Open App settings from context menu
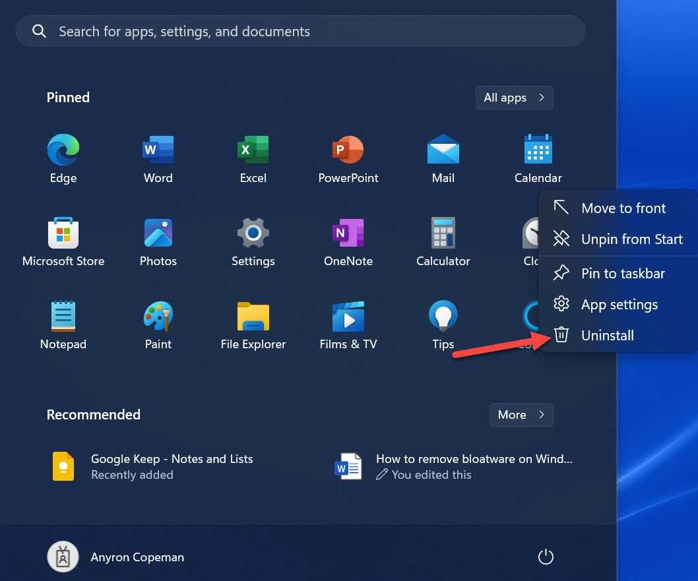 point(618,304)
